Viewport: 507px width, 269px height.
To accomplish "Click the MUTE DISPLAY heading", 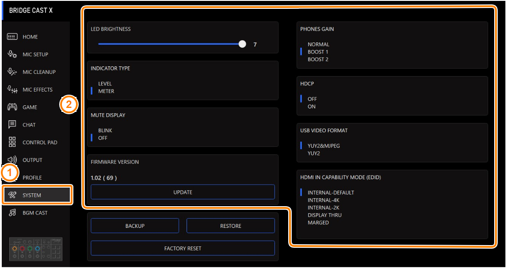I will pos(108,115).
